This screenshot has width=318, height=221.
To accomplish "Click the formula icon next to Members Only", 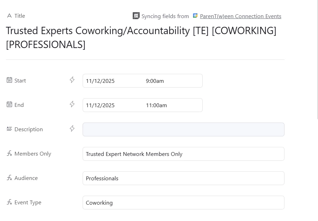I will [9, 153].
